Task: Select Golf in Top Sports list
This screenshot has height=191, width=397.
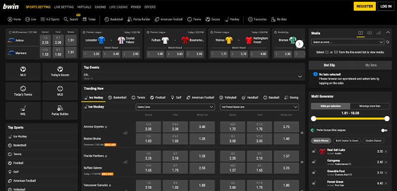Action: [42, 172]
